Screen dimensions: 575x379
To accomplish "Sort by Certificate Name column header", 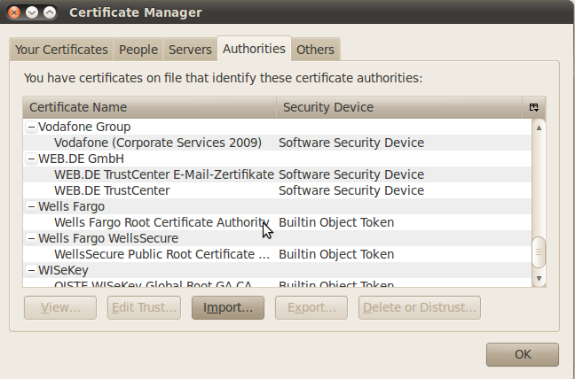I will [x=149, y=107].
